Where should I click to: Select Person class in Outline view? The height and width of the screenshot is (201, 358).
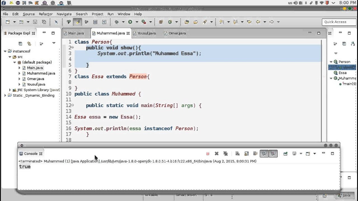coord(344,62)
